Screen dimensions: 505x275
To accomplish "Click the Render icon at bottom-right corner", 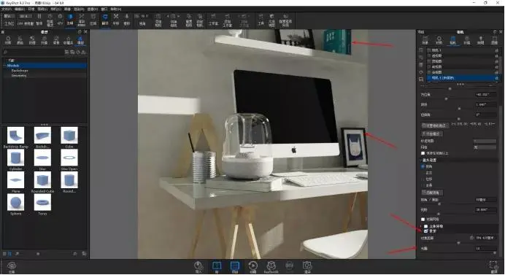I will point(494,267).
